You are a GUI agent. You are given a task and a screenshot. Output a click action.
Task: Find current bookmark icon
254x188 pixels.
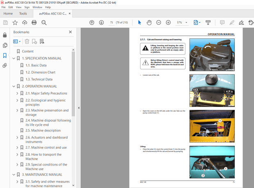click(x=42, y=41)
